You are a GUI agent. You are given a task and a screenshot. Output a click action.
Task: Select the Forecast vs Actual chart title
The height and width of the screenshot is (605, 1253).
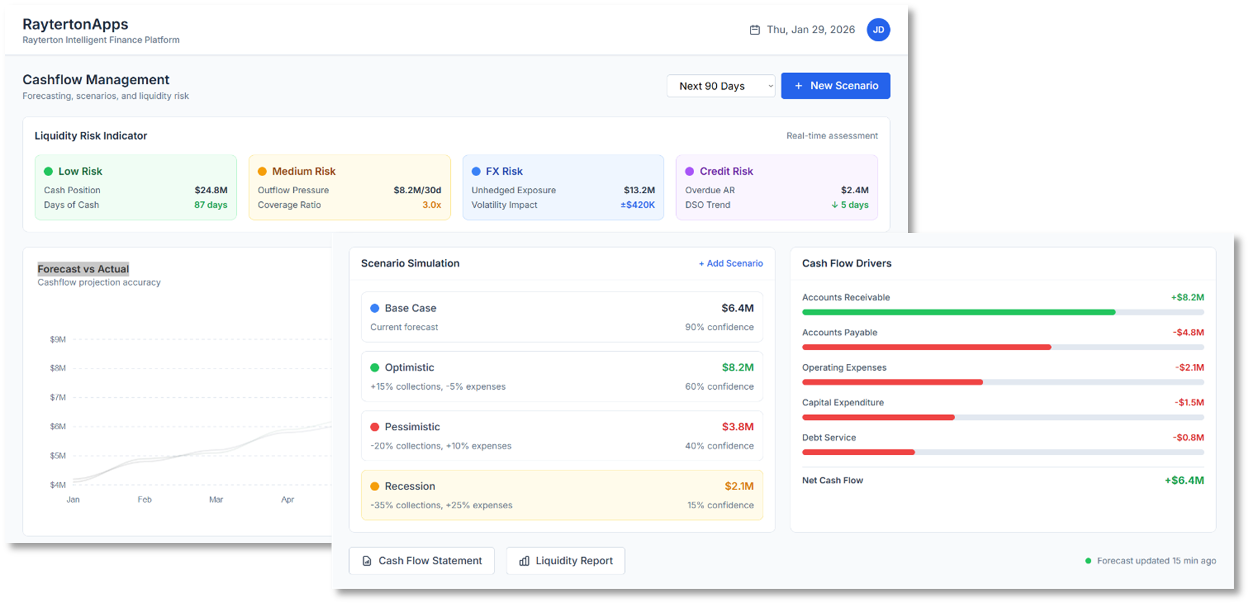(83, 269)
